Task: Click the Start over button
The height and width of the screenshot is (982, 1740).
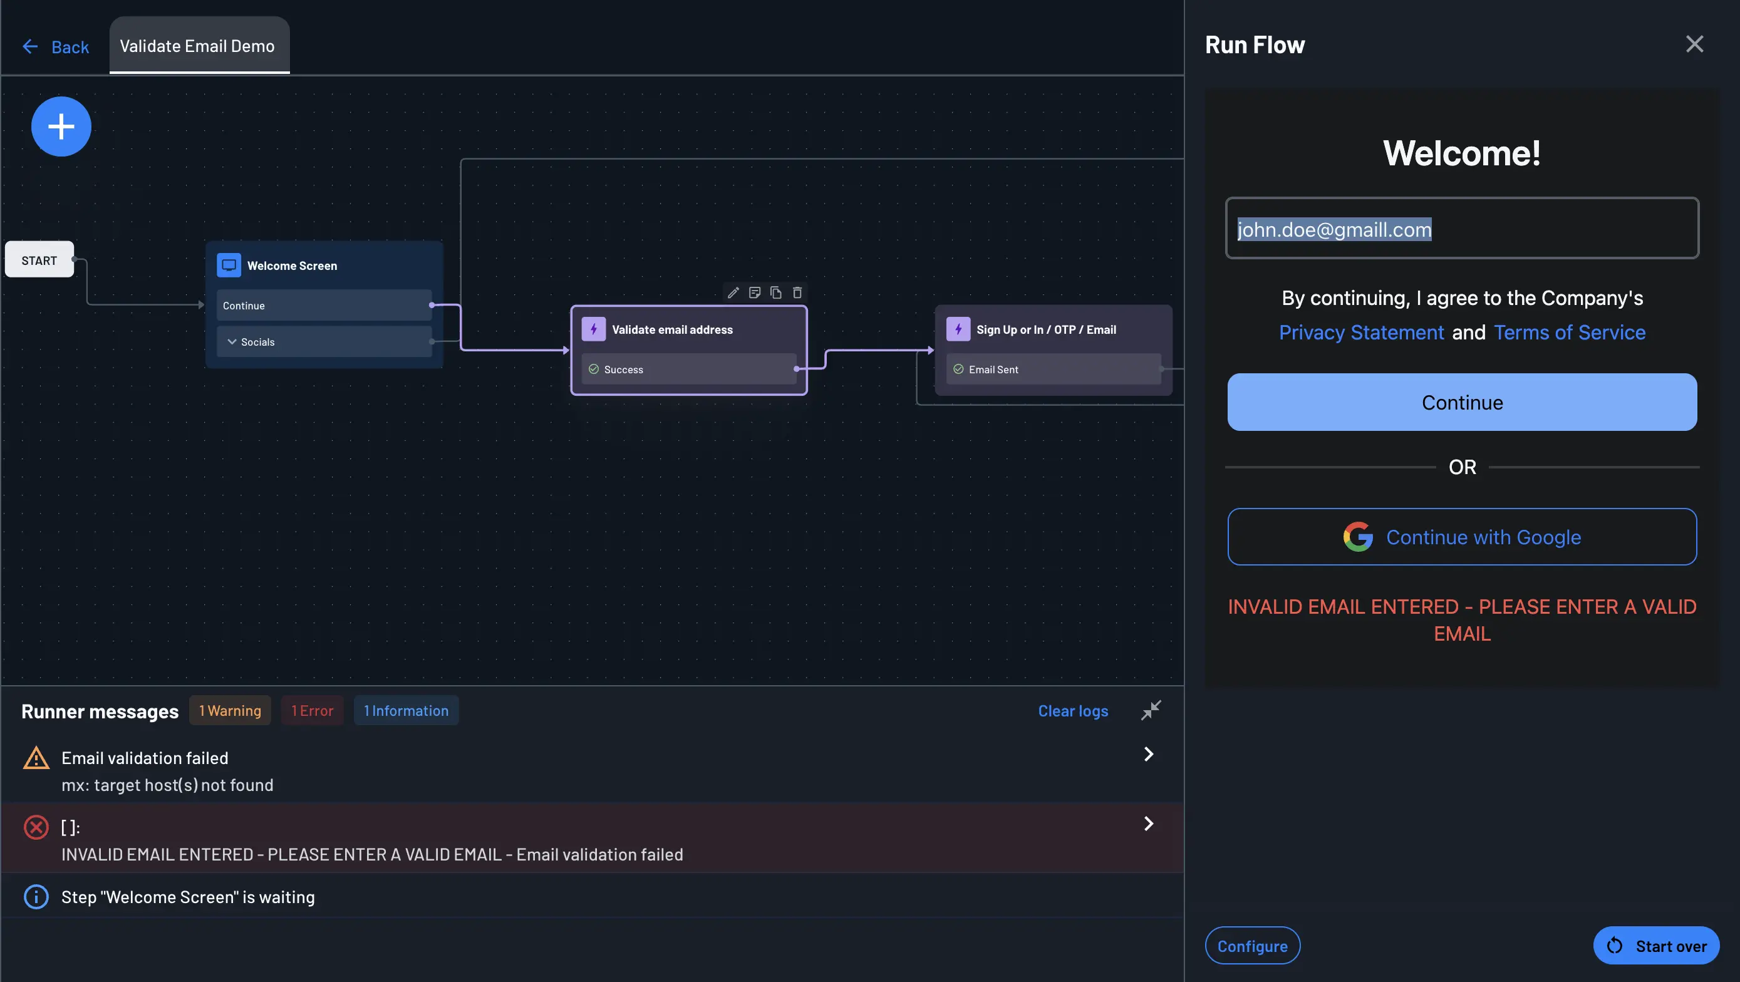Action: (x=1656, y=946)
